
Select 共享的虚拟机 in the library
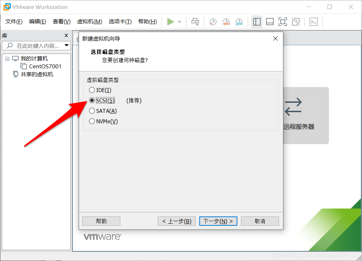[x=37, y=74]
